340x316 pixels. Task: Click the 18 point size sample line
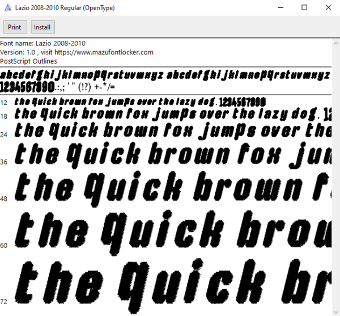(173, 114)
